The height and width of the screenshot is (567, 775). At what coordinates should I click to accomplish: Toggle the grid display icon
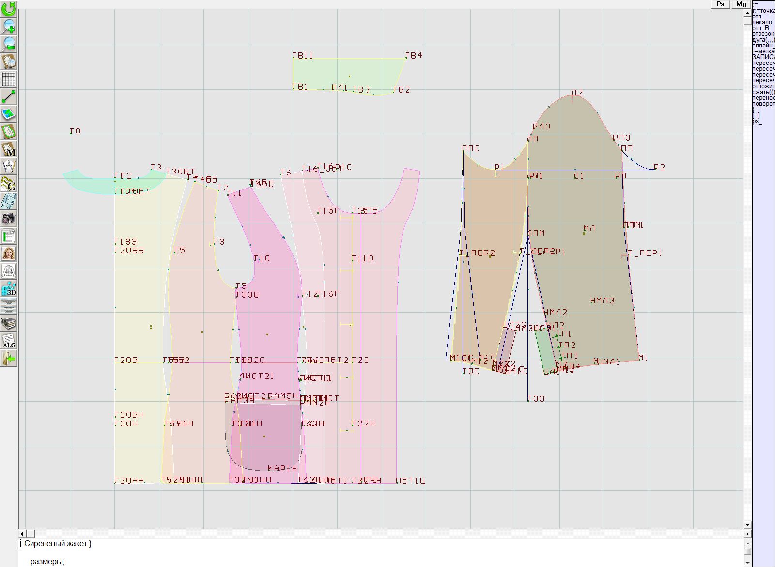click(9, 79)
